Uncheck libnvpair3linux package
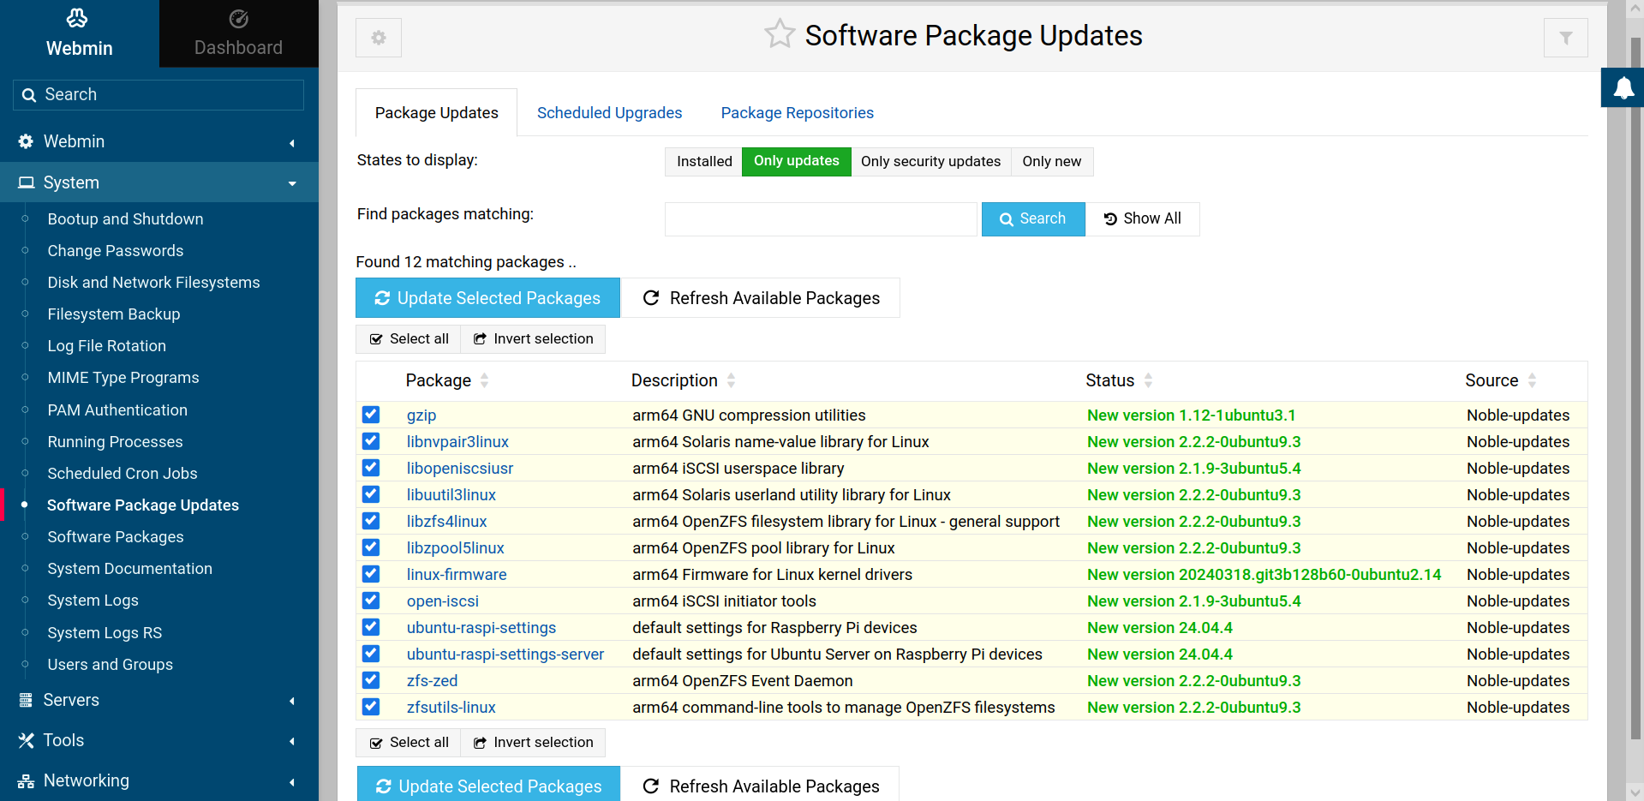1644x801 pixels. coord(371,441)
